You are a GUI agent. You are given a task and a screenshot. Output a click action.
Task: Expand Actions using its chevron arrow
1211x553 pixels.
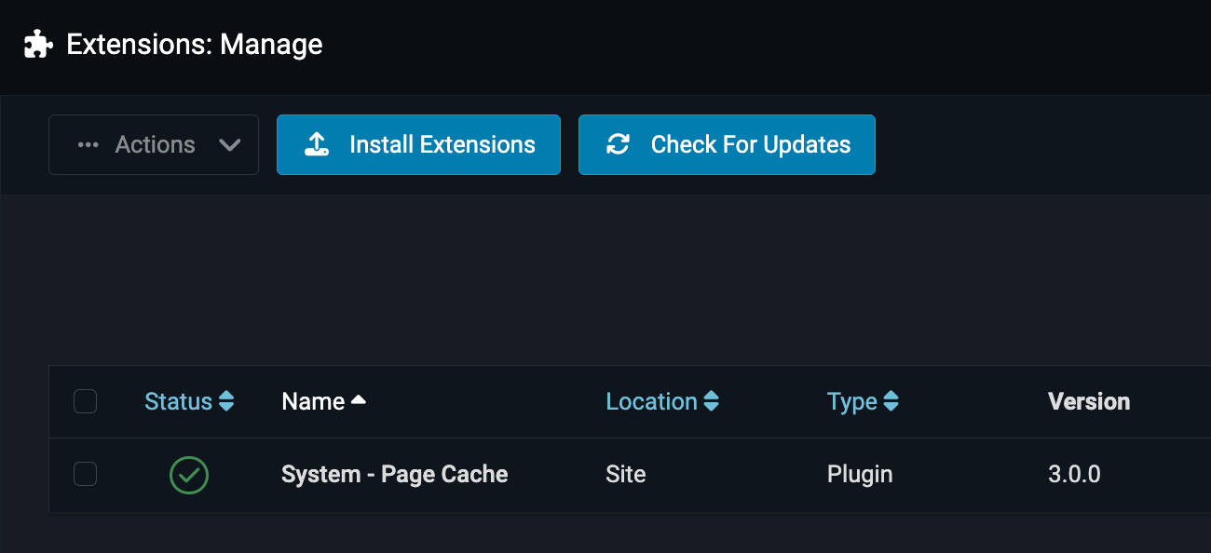point(229,145)
